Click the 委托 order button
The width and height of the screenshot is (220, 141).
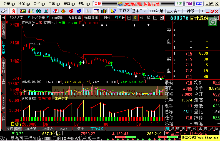[97, 4]
